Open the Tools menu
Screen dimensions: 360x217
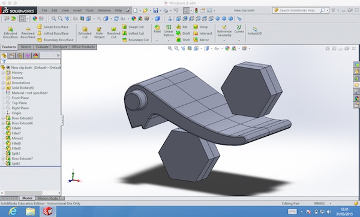89,10
